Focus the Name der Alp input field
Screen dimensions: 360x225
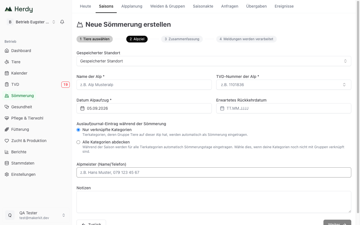(144, 85)
